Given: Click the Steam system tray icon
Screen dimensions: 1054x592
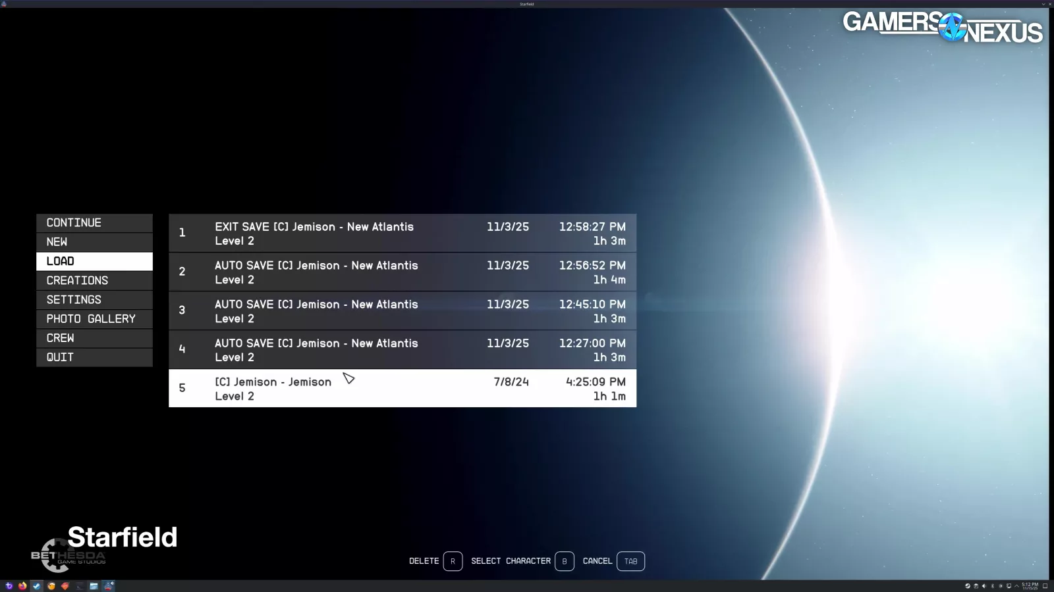Looking at the screenshot, I should pyautogui.click(x=968, y=586).
